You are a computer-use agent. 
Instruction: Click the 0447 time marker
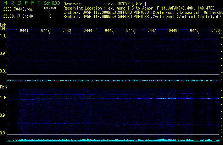click(152, 30)
